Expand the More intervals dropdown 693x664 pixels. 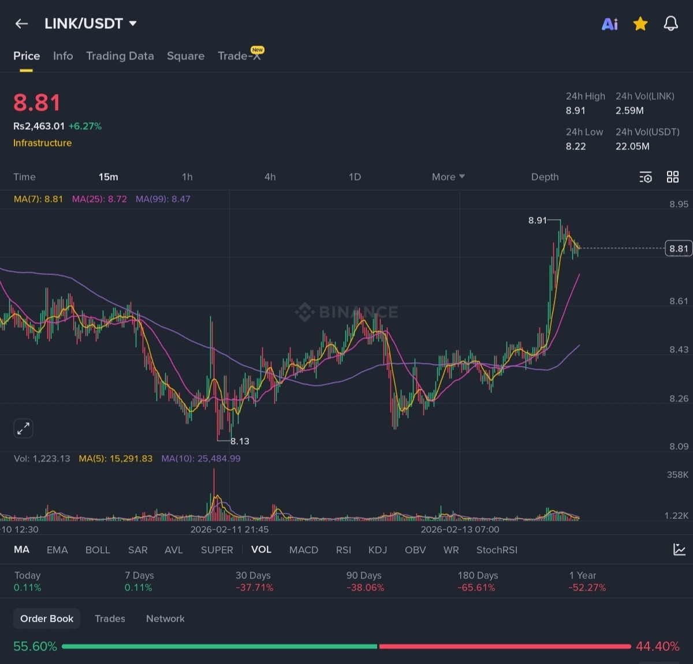tap(448, 177)
